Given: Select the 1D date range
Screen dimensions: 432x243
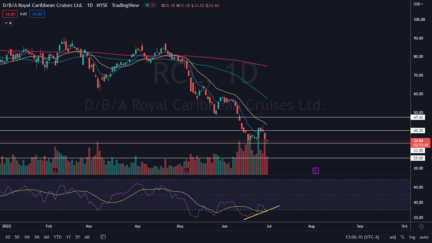Looking at the screenshot, I should [8, 237].
